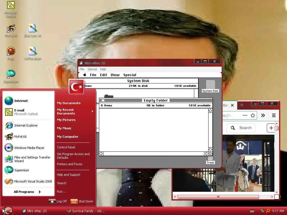Image resolution: width=287 pixels, height=215 pixels.
Task: Click the browser page Search field
Action: [x=241, y=128]
